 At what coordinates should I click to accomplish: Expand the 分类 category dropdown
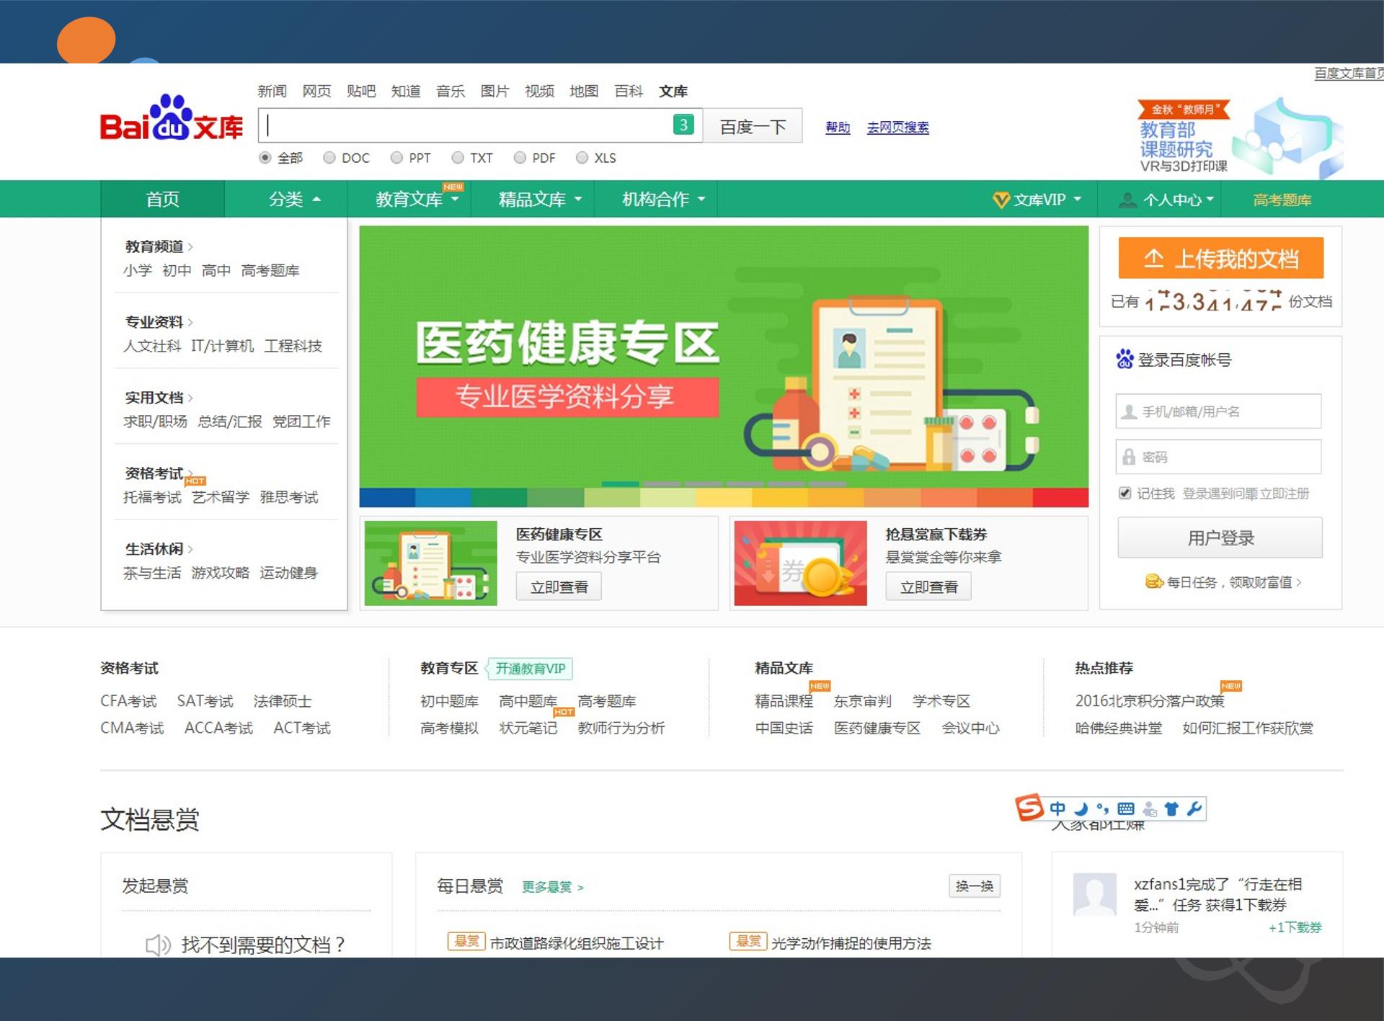pos(294,199)
